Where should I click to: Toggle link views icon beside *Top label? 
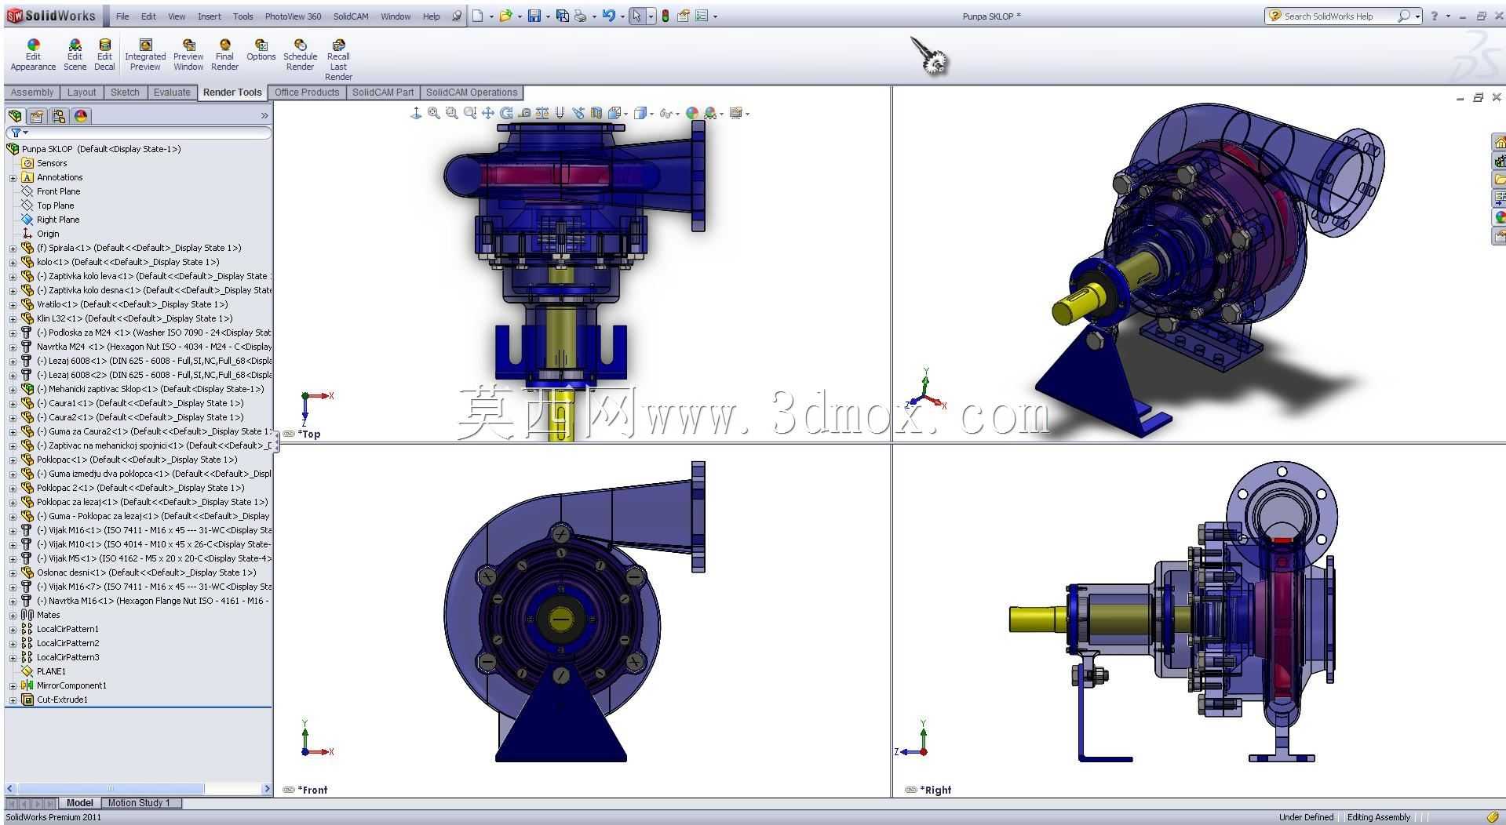pyautogui.click(x=288, y=434)
